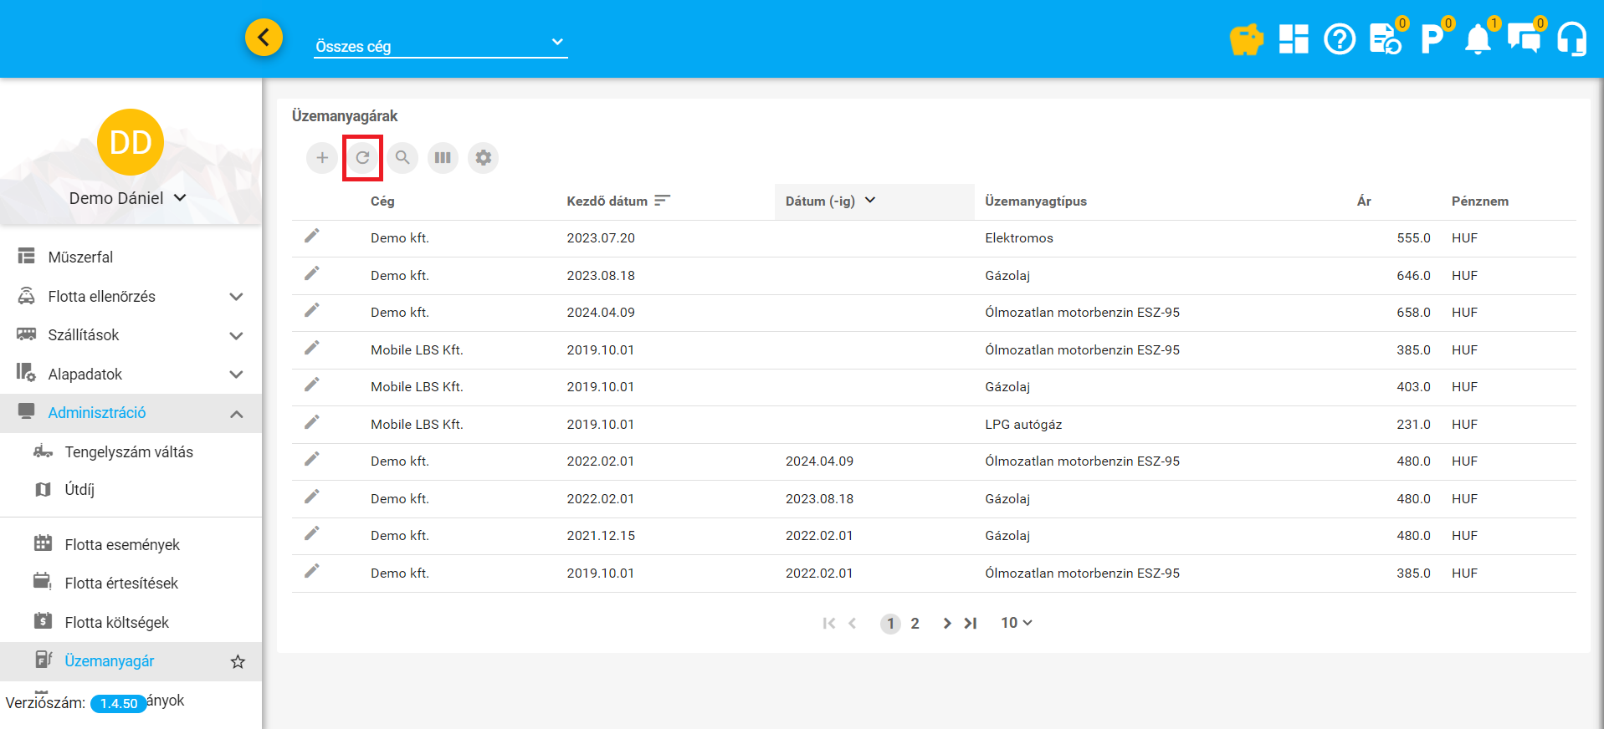Open the notifications bell icon

1478,39
